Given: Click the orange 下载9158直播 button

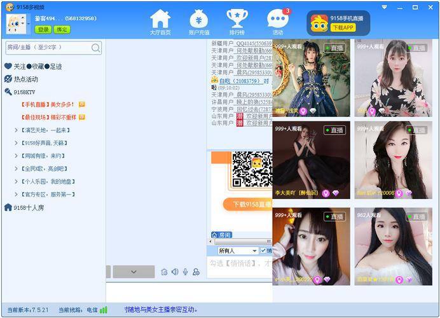Looking at the screenshot, I should (x=247, y=204).
